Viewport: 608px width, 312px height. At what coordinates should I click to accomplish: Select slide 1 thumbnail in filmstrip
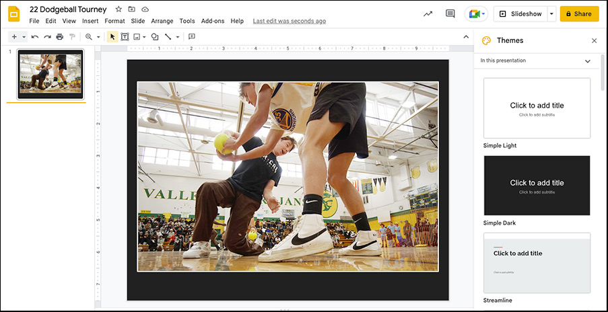point(50,73)
